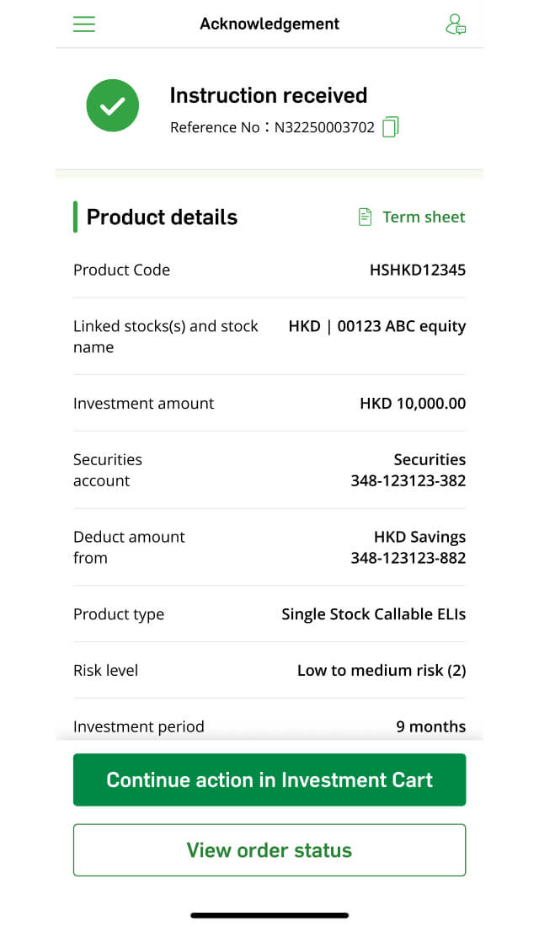Click the 00123 ABC equity linked stock
This screenshot has height=927, width=539.
(401, 327)
